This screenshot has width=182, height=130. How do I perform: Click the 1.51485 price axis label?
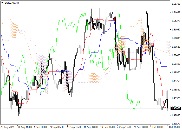(x=176, y=12)
